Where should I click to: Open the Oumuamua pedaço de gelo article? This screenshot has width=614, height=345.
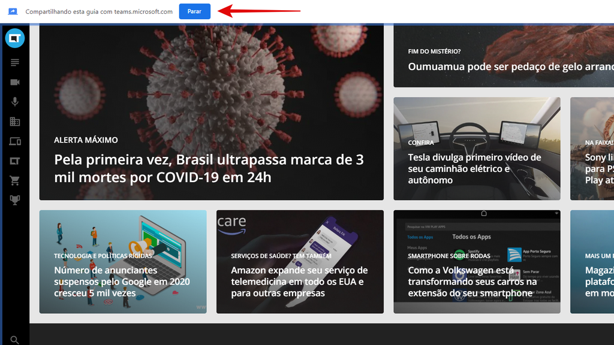pyautogui.click(x=511, y=66)
